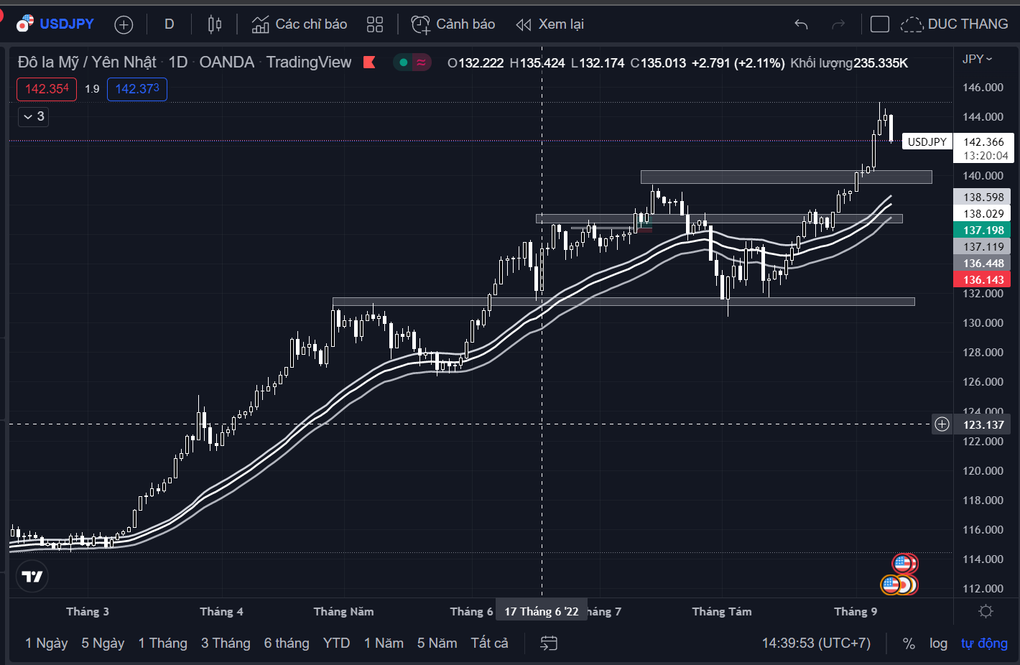Select the 1 Tháng date range
The image size is (1020, 665).
[x=163, y=643]
